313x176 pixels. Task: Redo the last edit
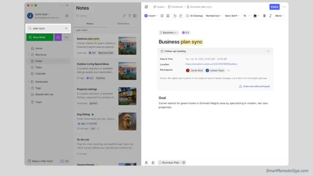(181, 16)
